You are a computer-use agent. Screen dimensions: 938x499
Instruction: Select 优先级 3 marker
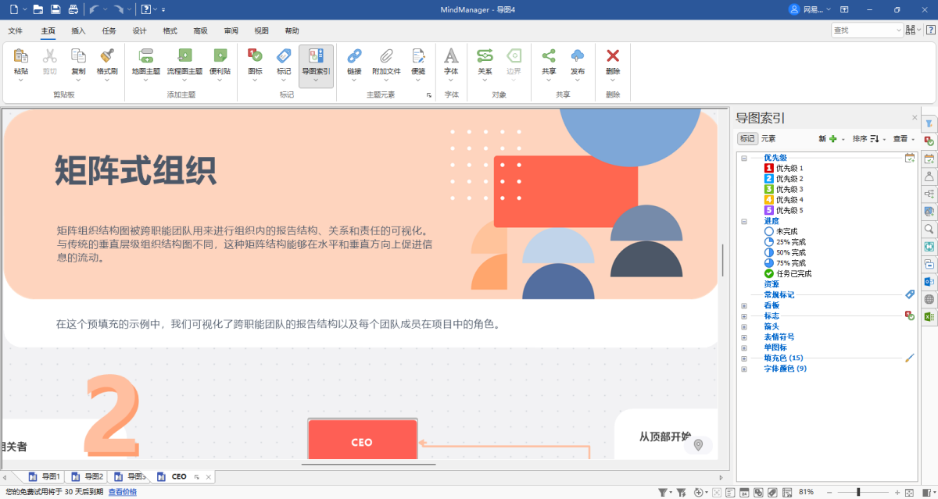tap(784, 189)
